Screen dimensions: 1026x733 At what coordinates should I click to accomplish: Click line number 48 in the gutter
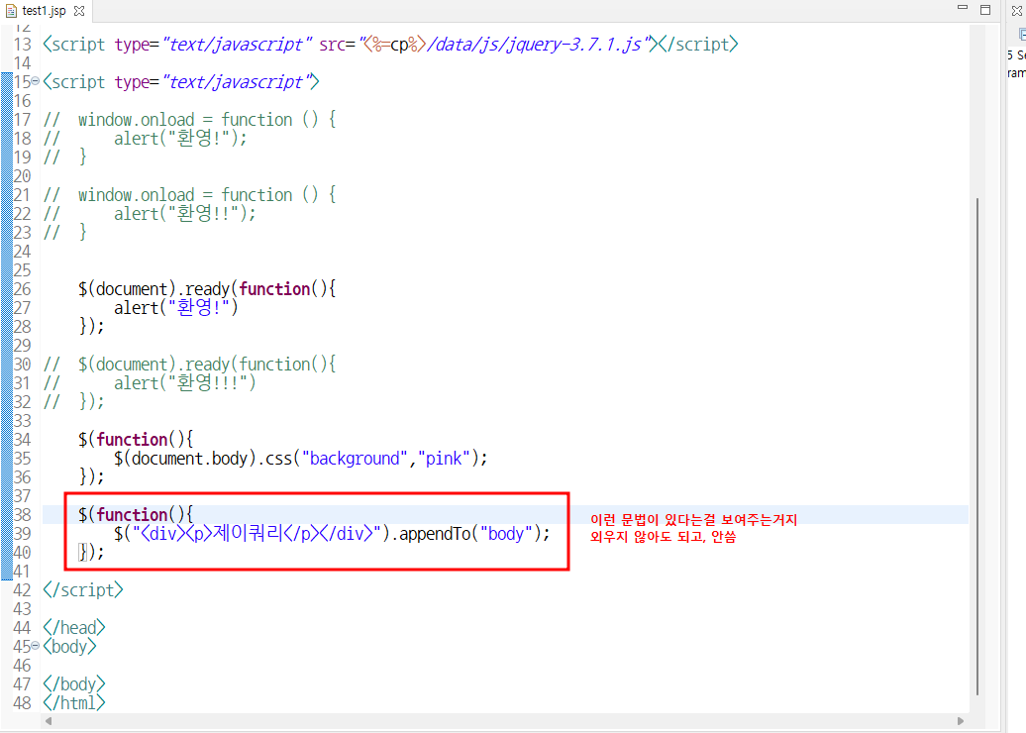pyautogui.click(x=22, y=703)
